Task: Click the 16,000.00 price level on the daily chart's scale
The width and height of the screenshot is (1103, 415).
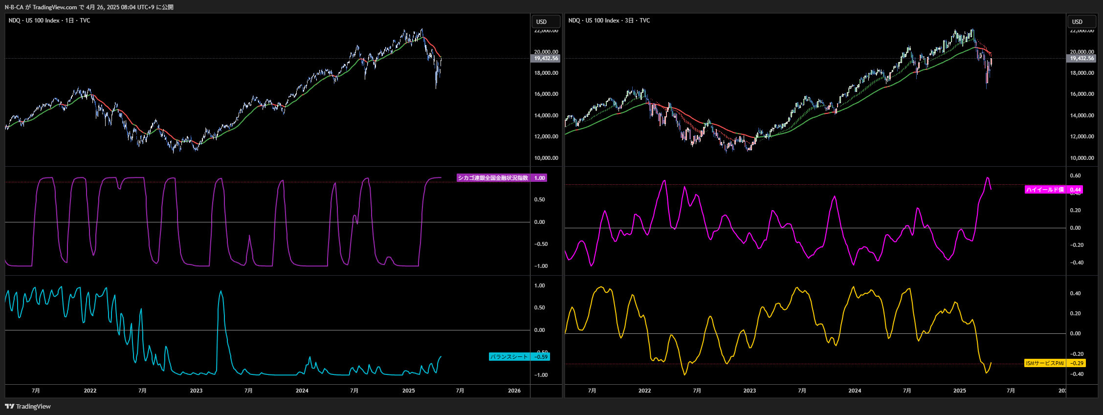Action: pos(546,94)
